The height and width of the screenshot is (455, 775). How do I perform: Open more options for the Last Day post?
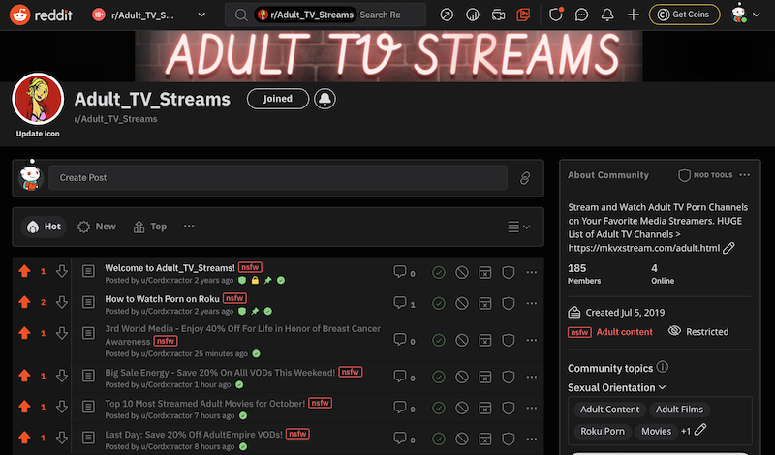coord(531,439)
